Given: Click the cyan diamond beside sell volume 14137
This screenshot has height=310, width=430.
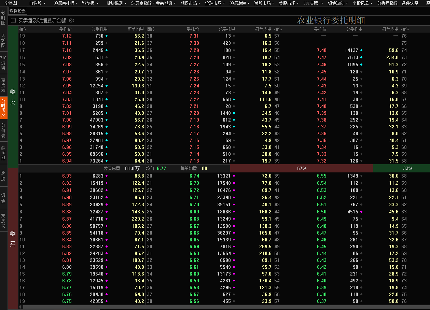Looking at the screenshot, I should coord(361,50).
